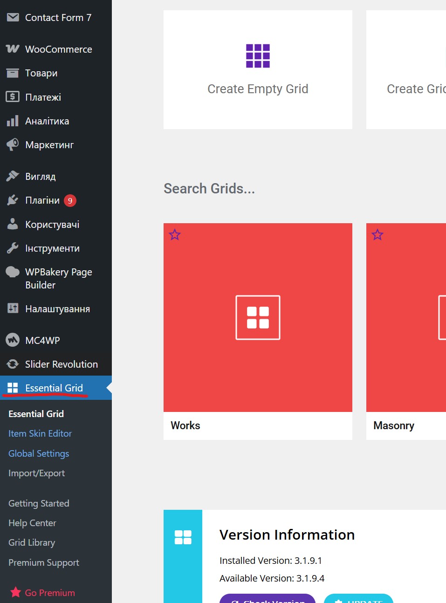Click the Installed Version: 3.1.9.1 text

click(271, 561)
